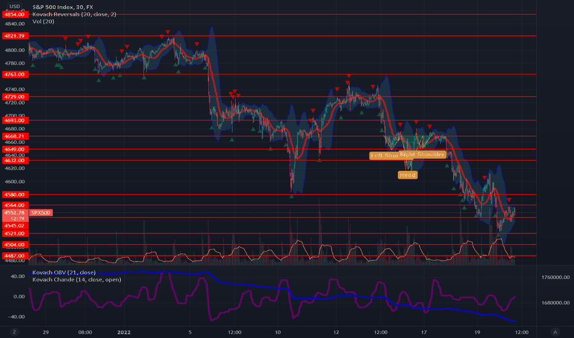Image resolution: width=574 pixels, height=338 pixels.
Task: Click the 4521.00 horizontal line price label
Action: [15, 234]
